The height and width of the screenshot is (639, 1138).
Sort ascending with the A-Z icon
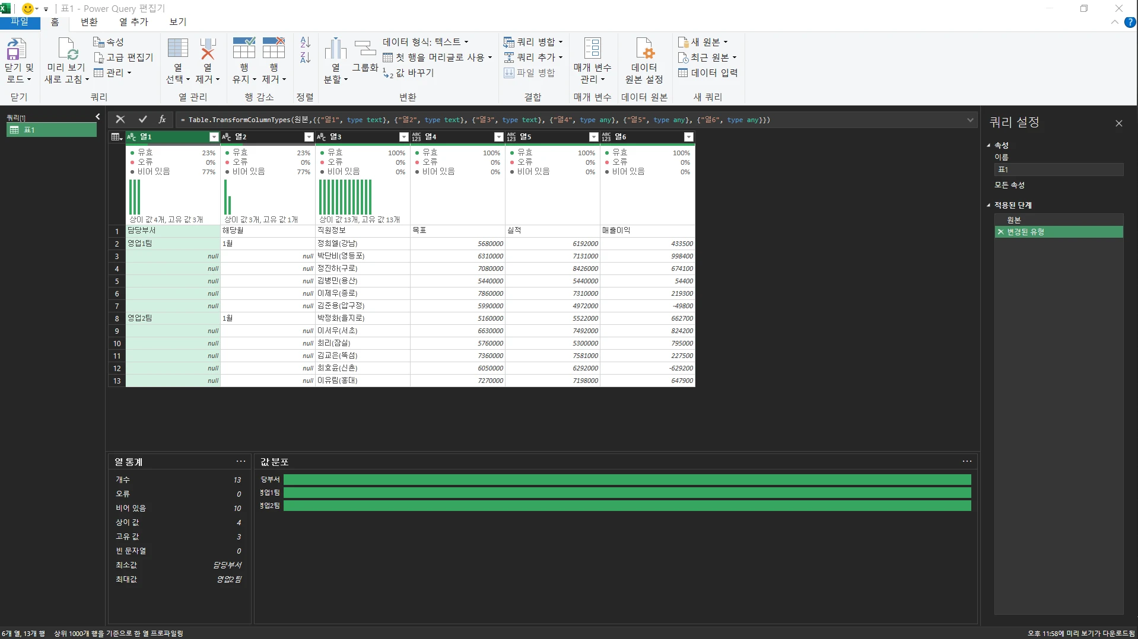point(305,42)
